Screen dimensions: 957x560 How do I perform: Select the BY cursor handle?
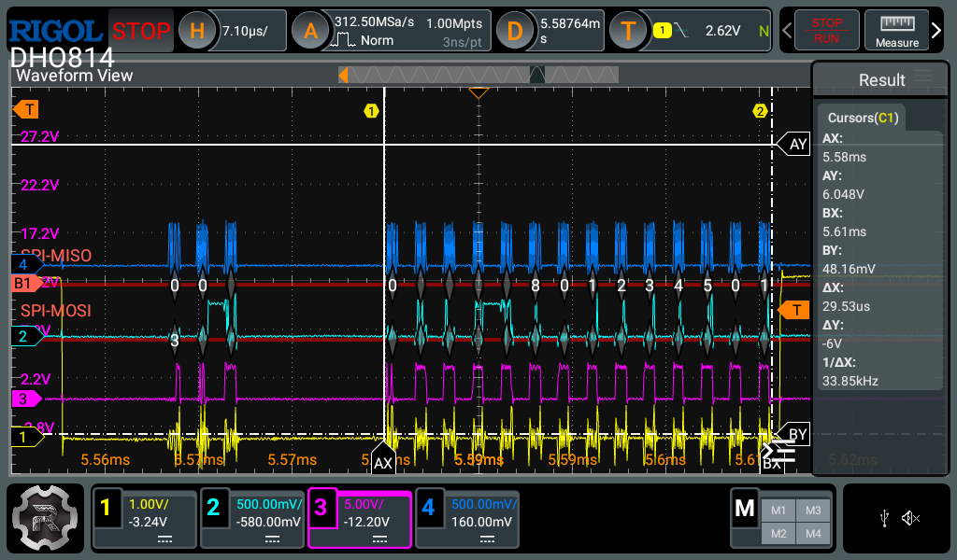[x=793, y=435]
